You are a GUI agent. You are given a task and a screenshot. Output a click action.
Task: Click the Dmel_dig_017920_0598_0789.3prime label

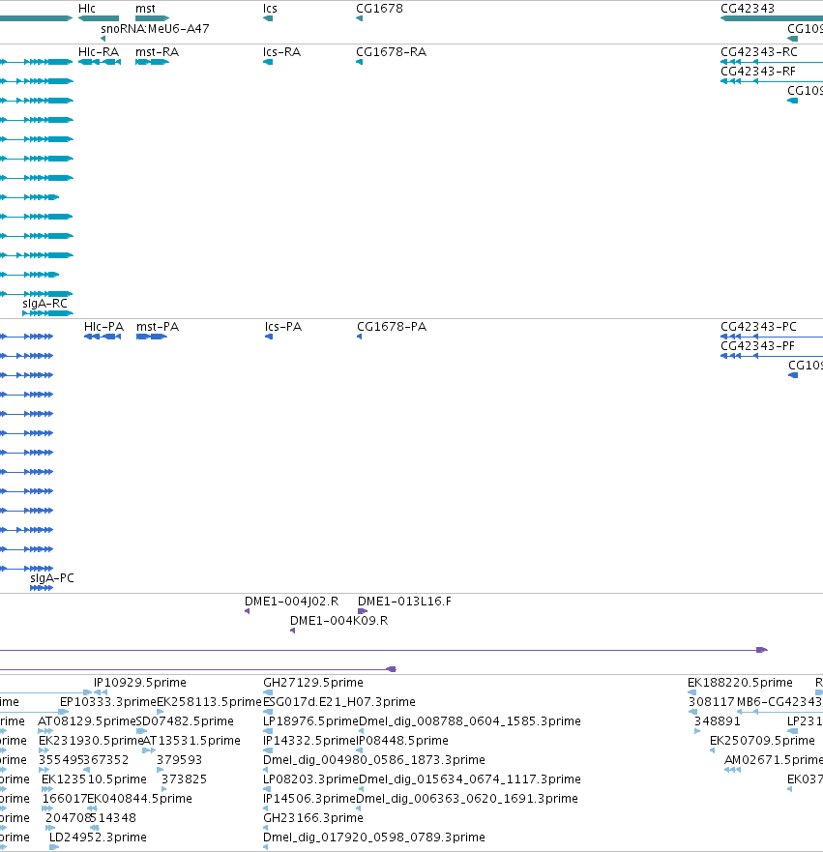point(373,837)
